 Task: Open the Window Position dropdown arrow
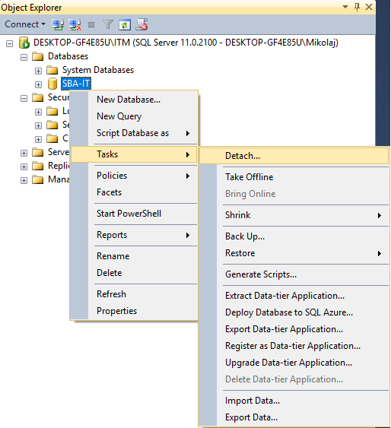click(345, 7)
